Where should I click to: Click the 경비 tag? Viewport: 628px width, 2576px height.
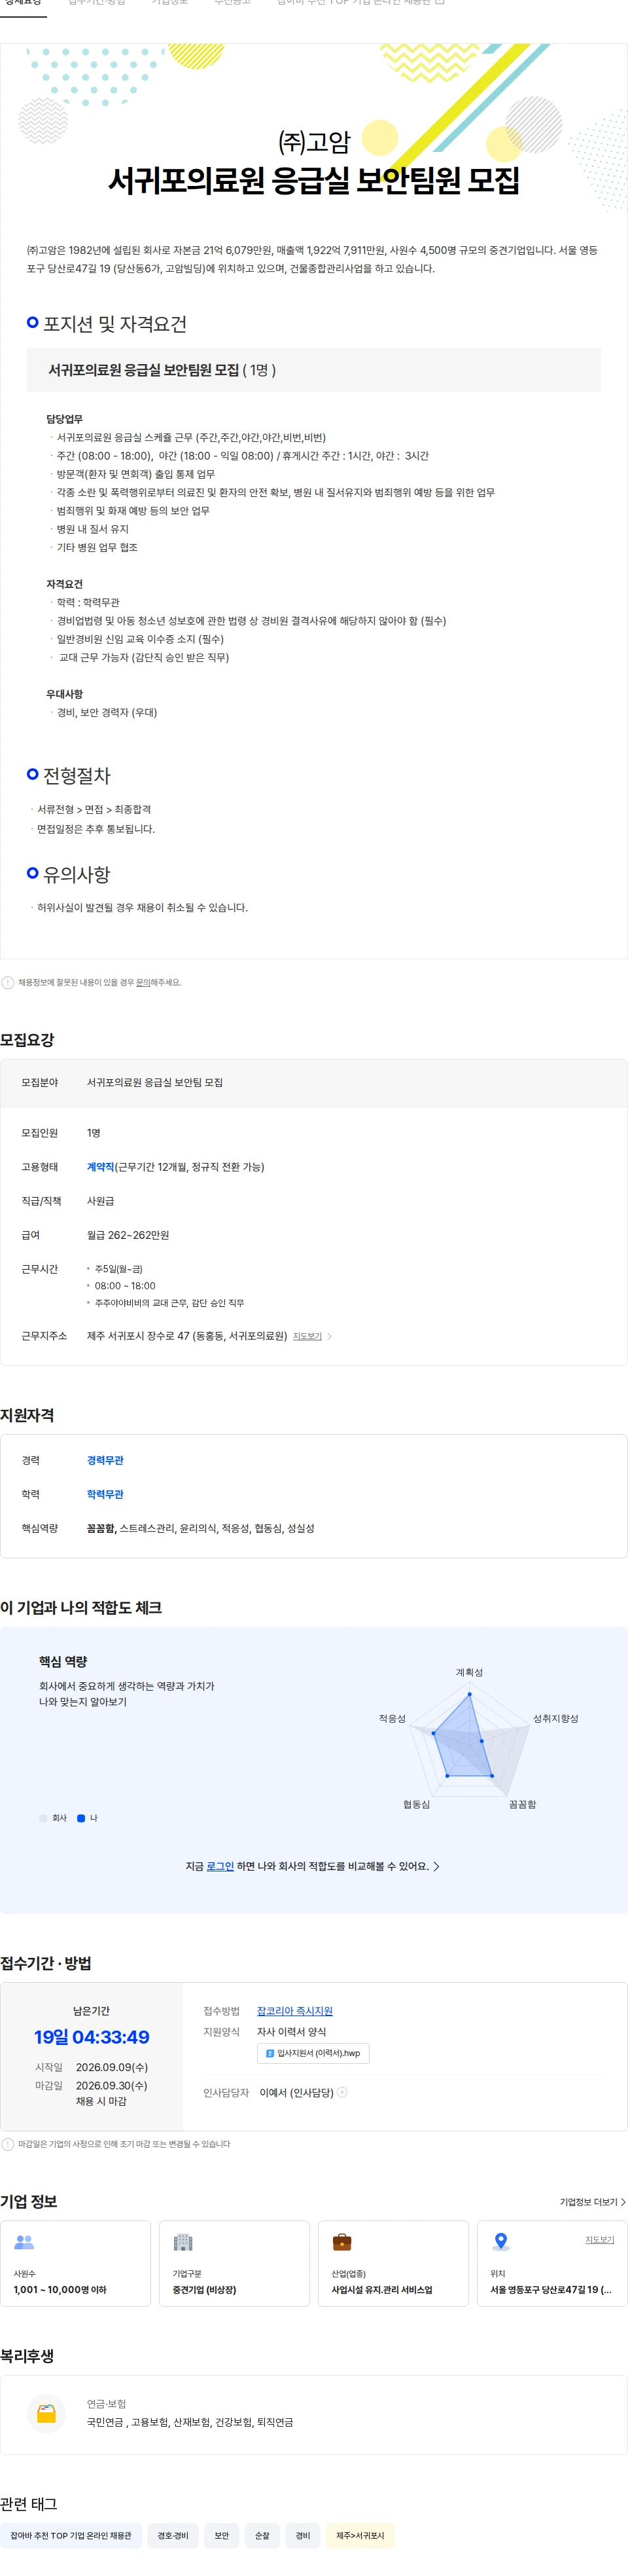tap(302, 2536)
